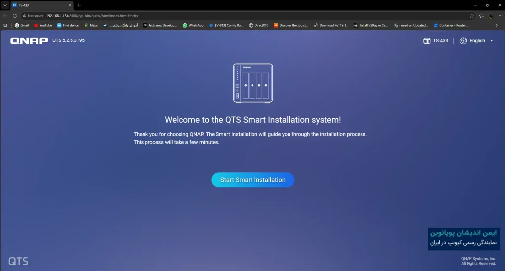Click the globe language icon
The image size is (505, 271).
pos(463,41)
